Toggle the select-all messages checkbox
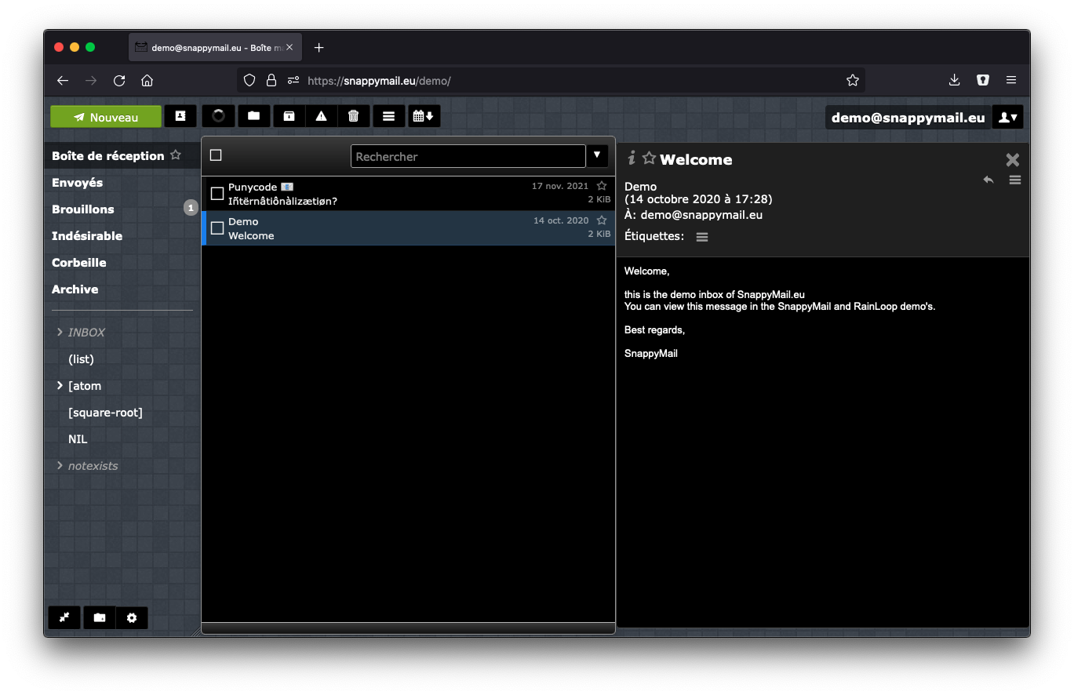 pyautogui.click(x=216, y=155)
